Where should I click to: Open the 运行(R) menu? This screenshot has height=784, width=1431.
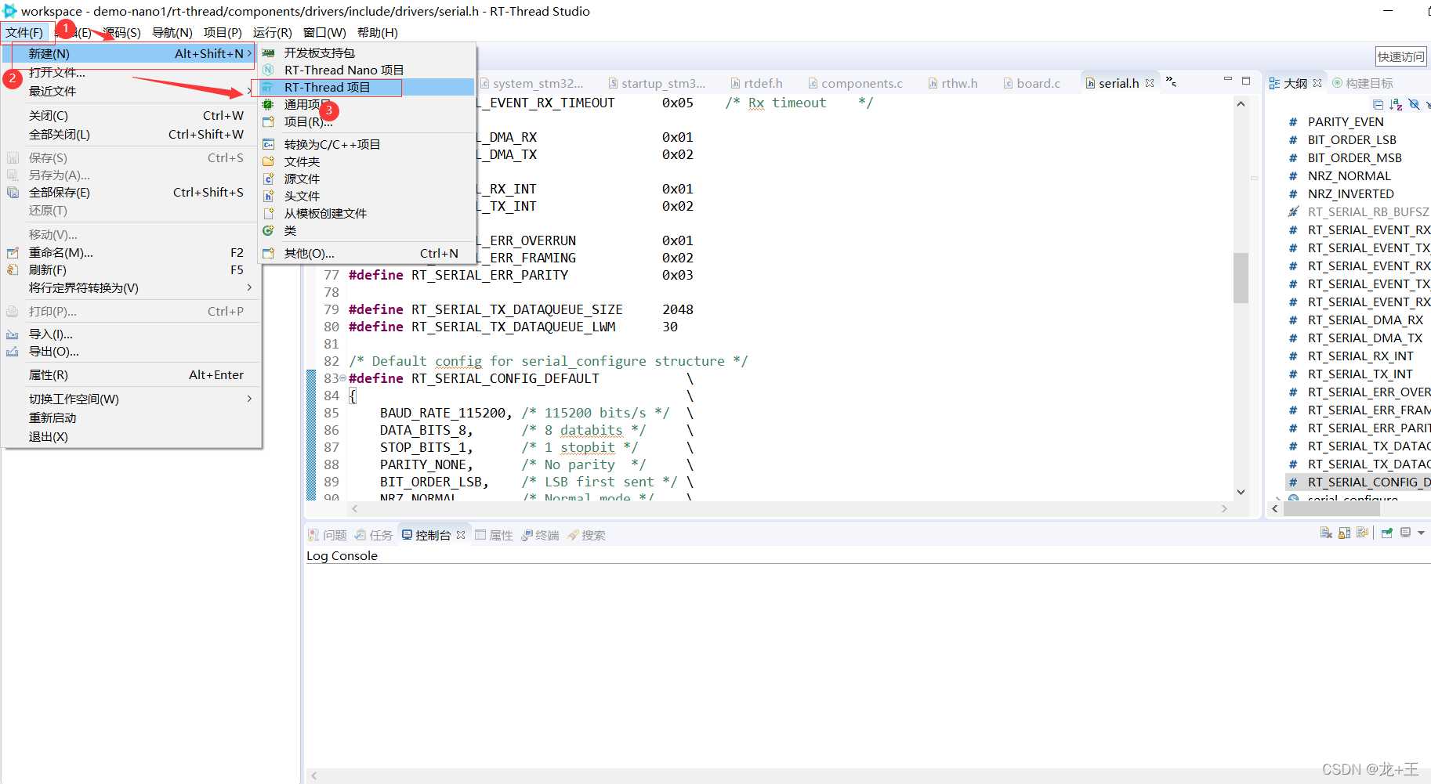pos(272,32)
